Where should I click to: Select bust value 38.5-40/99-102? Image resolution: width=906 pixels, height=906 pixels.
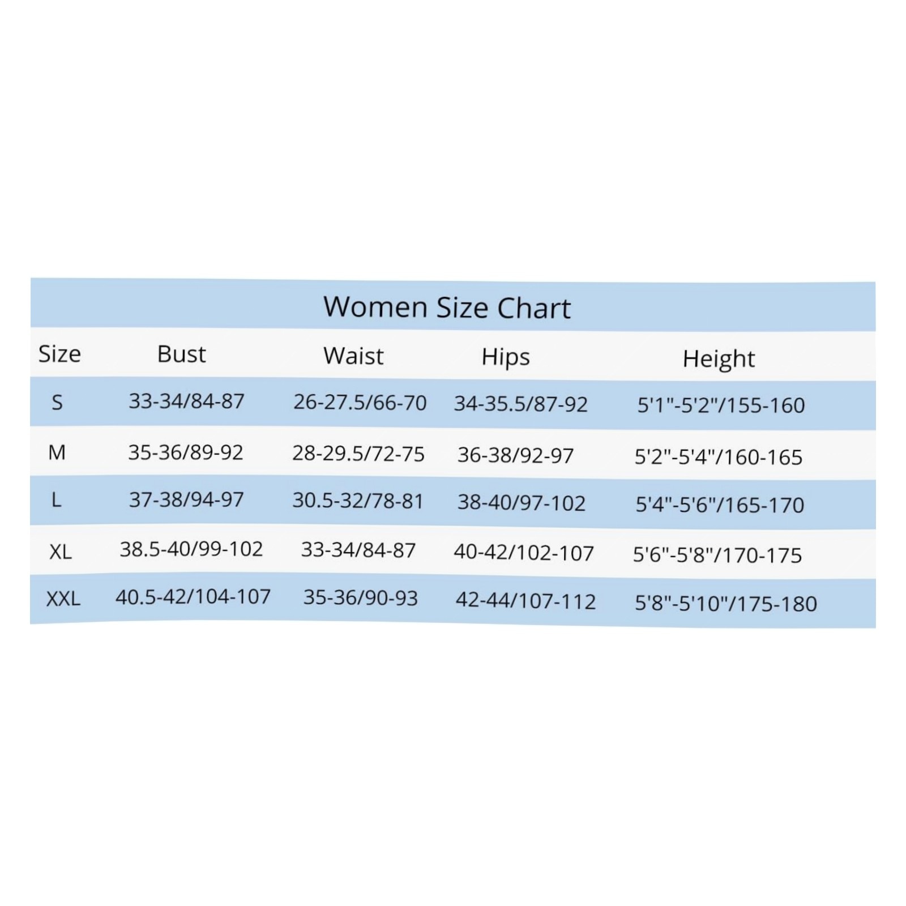[191, 549]
